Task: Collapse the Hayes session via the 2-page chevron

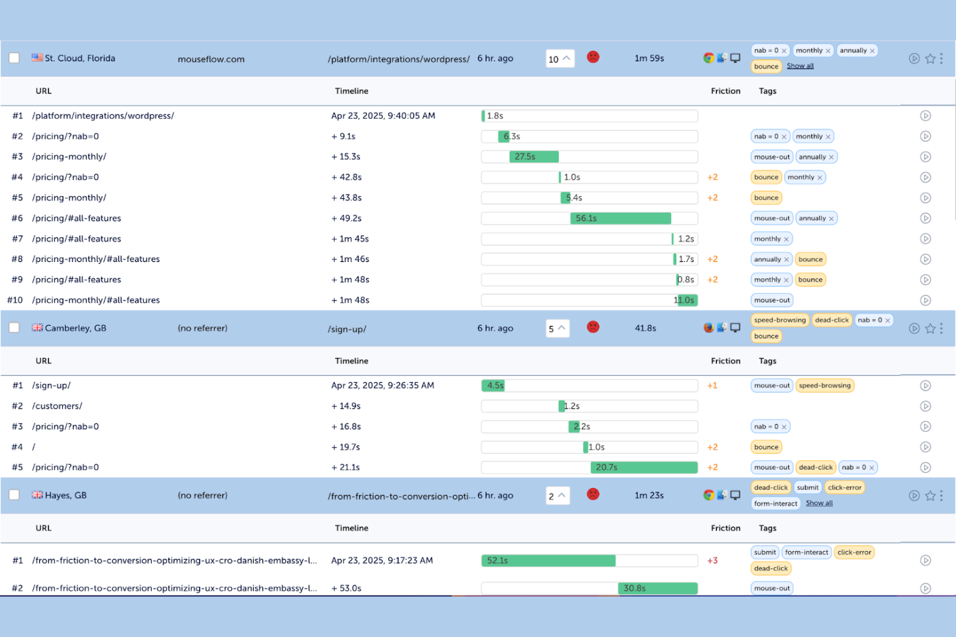Action: [x=558, y=495]
